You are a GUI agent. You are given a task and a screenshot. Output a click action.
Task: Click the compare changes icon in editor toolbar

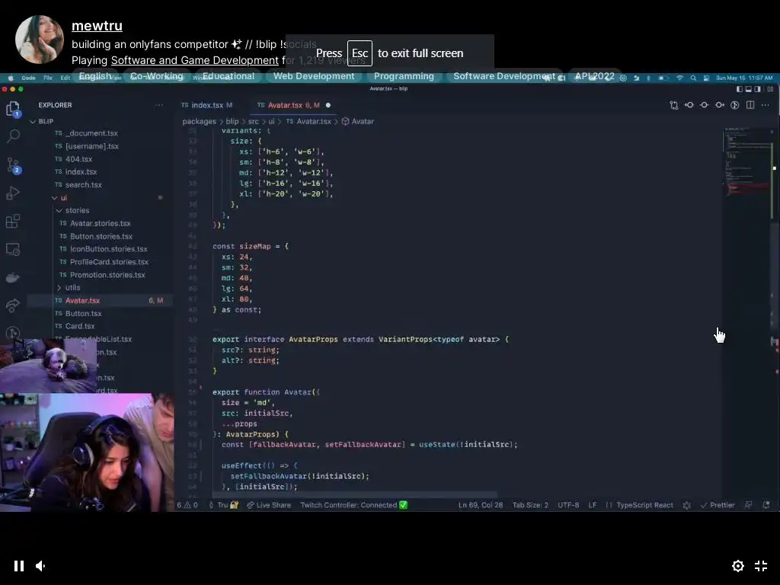click(674, 105)
